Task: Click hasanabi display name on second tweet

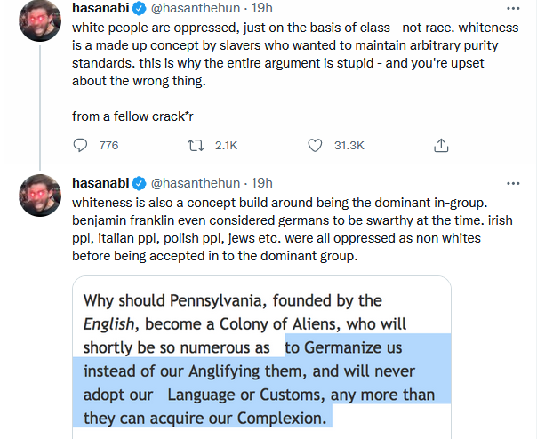Action: coord(100,183)
